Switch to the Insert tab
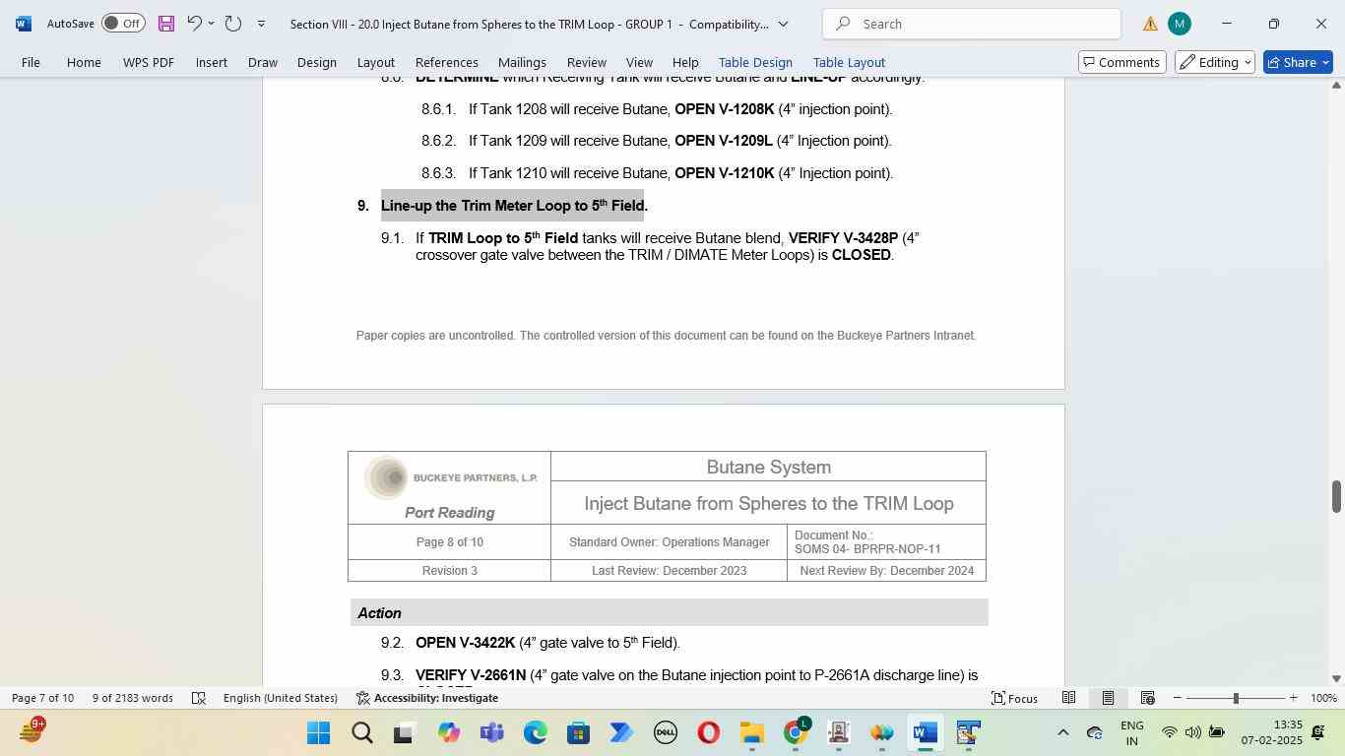This screenshot has width=1345, height=756. point(212,62)
